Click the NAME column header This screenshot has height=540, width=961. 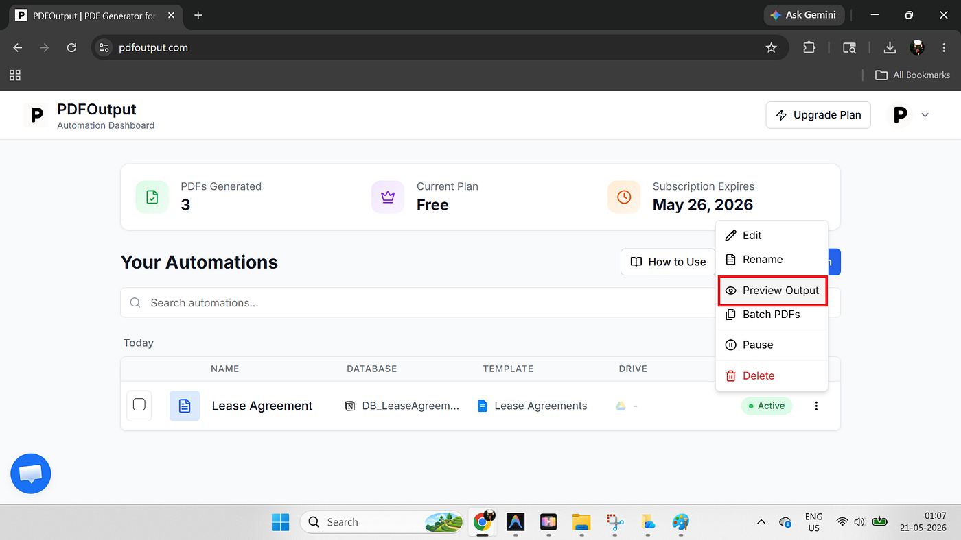pos(225,369)
